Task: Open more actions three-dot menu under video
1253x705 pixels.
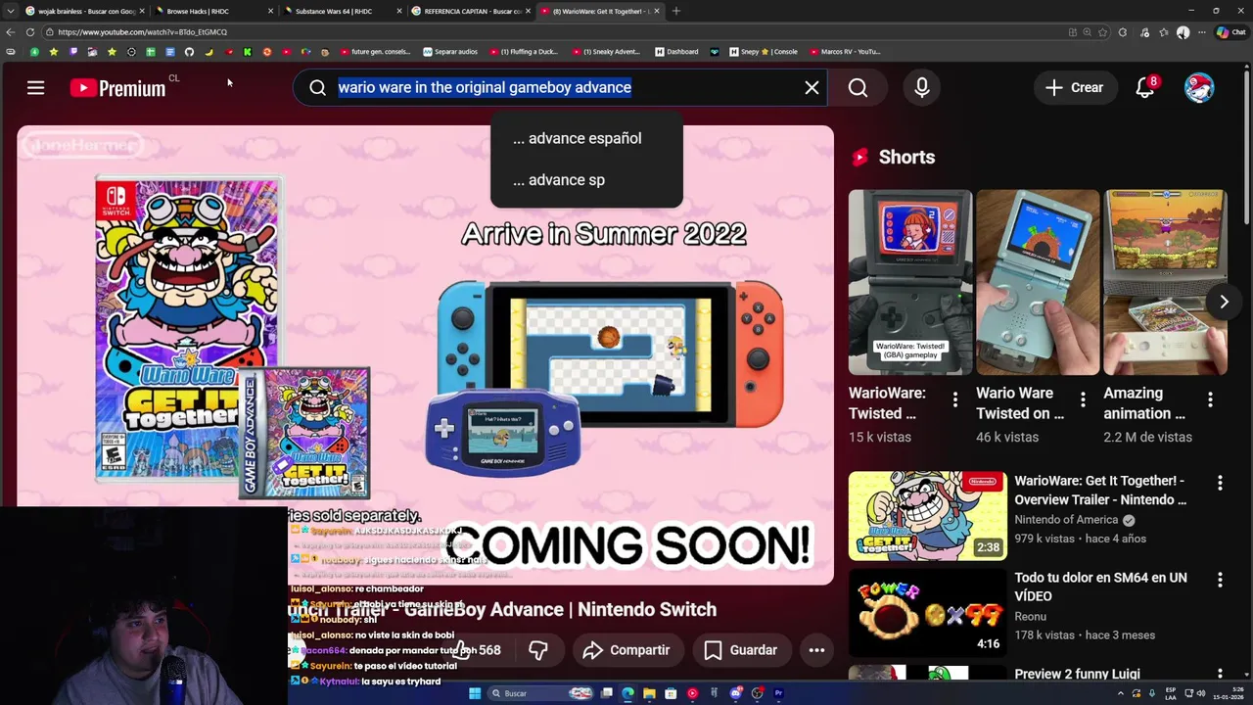Action: point(816,650)
